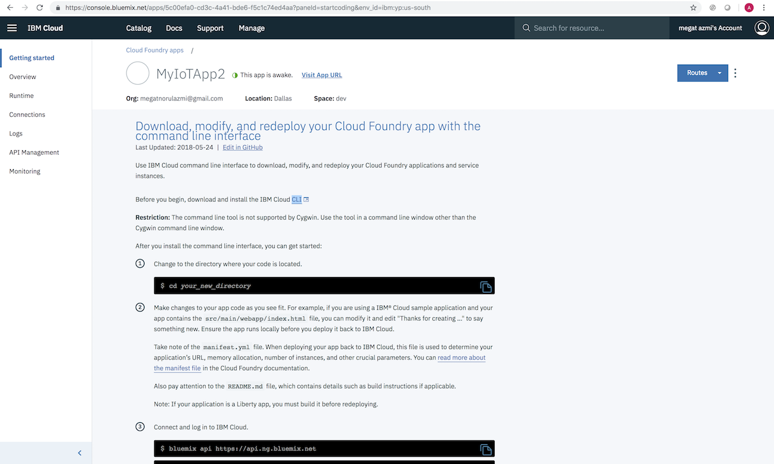Expand the Routes dropdown arrow
Image resolution: width=774 pixels, height=464 pixels.
(720, 73)
